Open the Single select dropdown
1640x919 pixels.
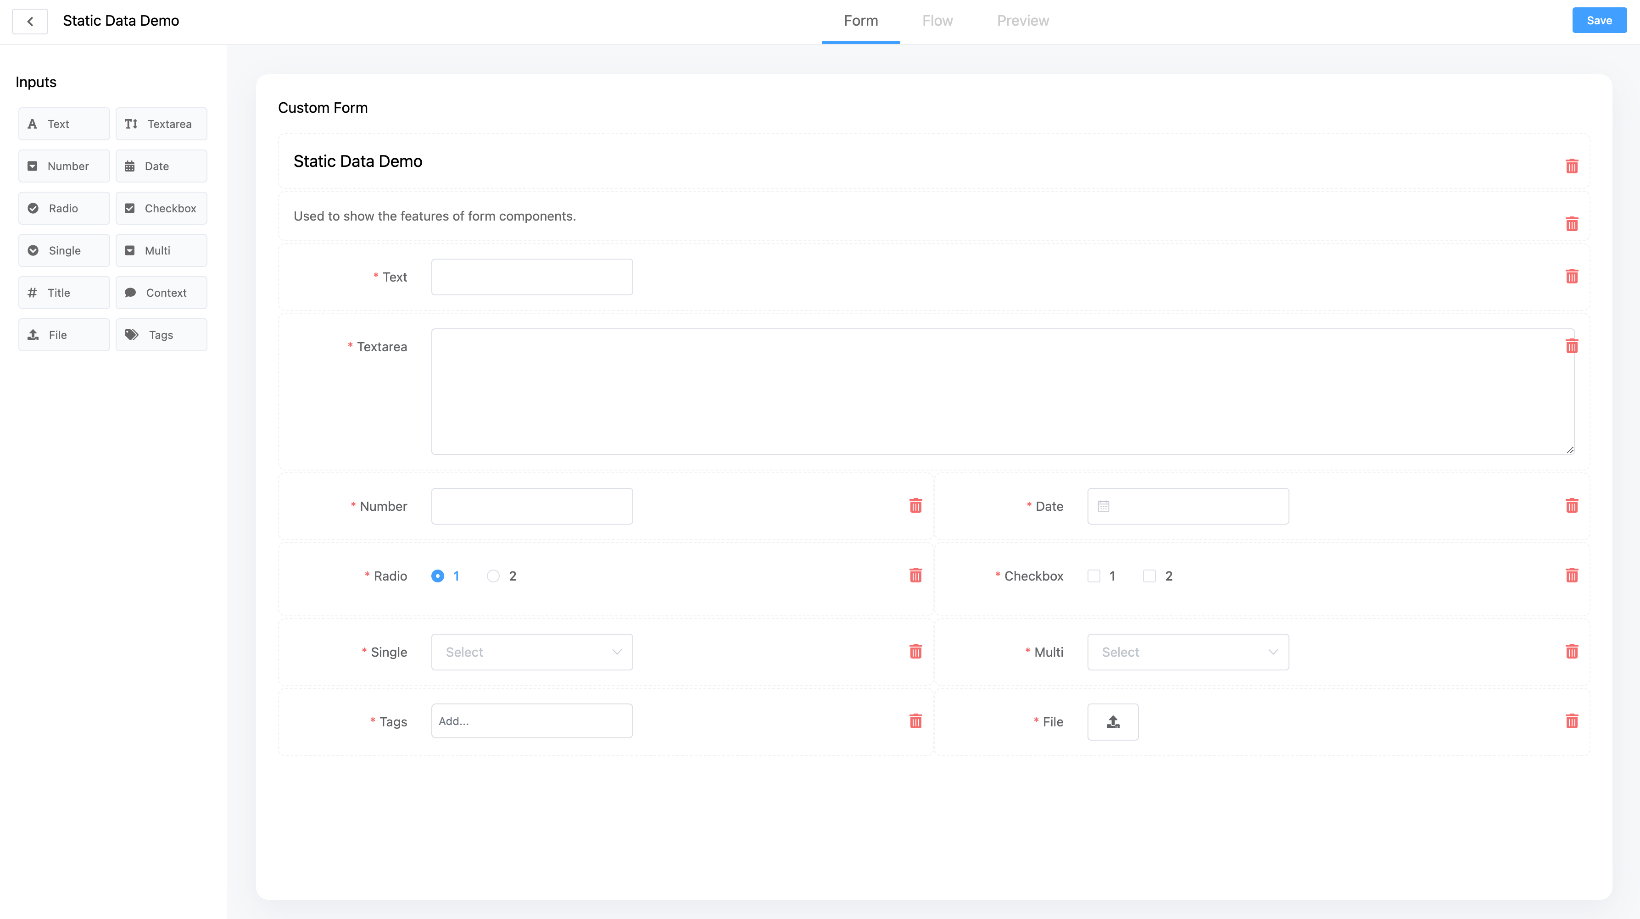click(x=531, y=652)
